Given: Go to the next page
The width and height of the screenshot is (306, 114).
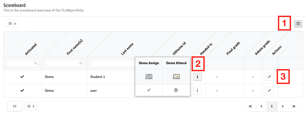Looking at the screenshot, I should click(283, 106).
